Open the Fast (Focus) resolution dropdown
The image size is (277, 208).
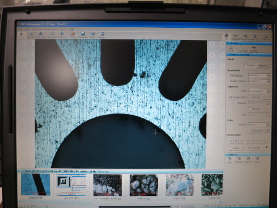[x=259, y=75]
